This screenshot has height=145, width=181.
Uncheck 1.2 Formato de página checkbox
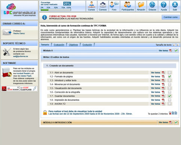[x=169, y=76]
